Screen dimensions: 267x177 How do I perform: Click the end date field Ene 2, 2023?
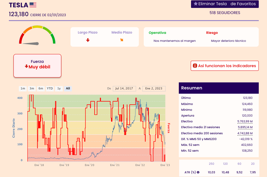pos(154,88)
